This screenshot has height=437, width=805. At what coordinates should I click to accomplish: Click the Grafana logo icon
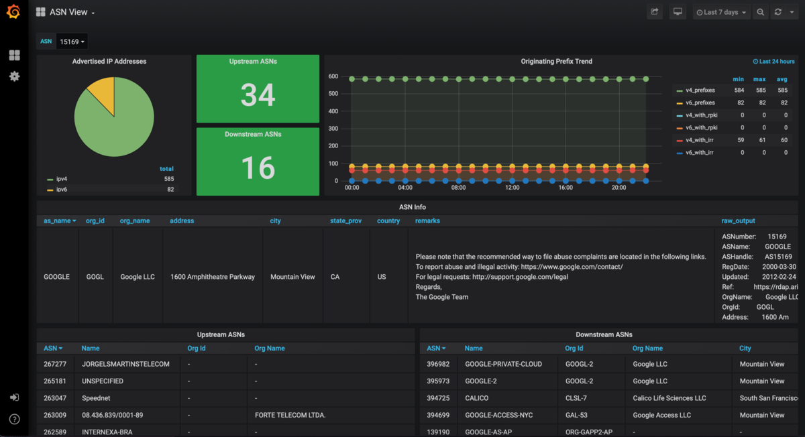[x=13, y=12]
